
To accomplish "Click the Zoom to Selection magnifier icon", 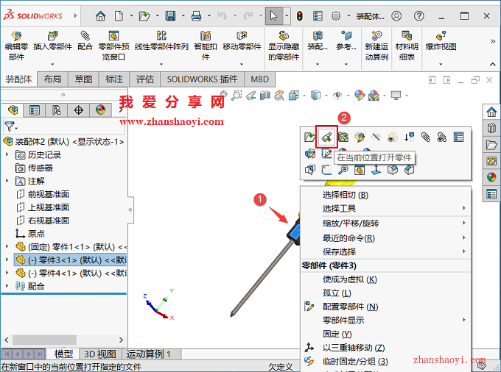I will [x=343, y=170].
